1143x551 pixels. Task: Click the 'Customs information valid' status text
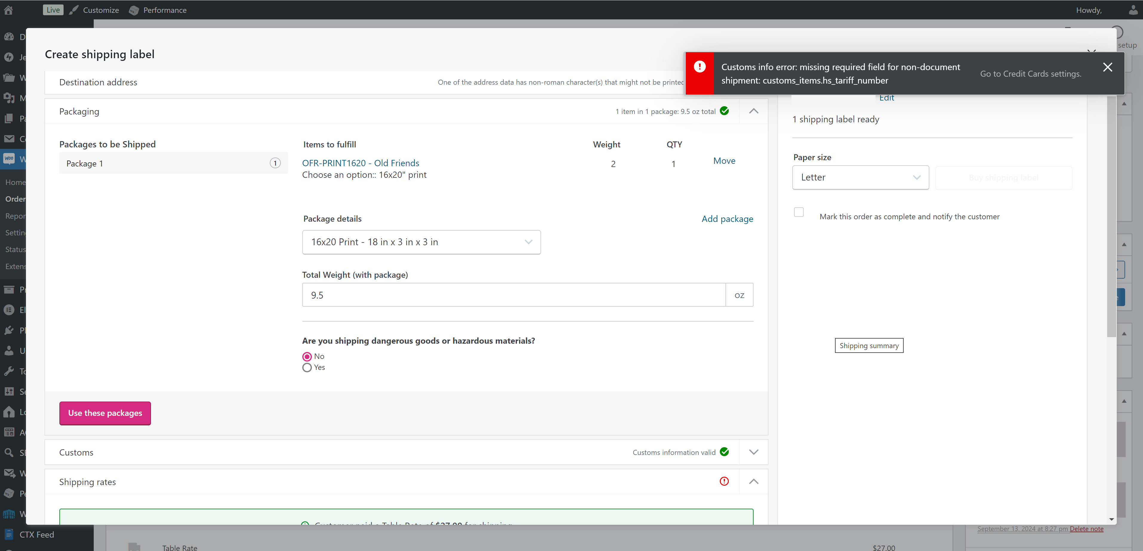click(674, 453)
